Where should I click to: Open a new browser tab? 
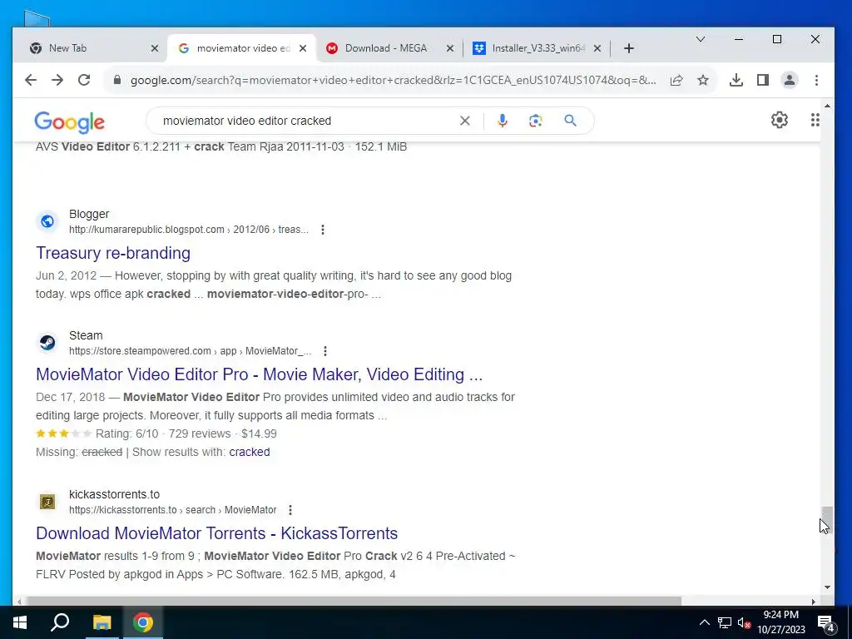(x=629, y=48)
